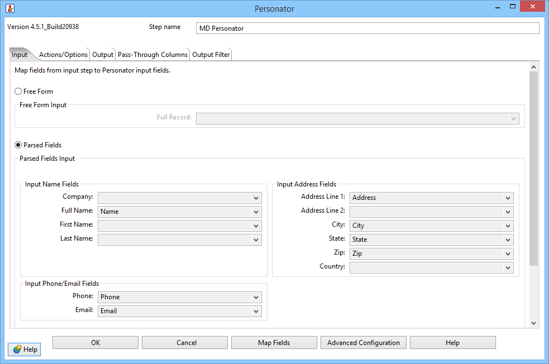This screenshot has height=364, width=549.
Task: Click the Step name text field
Action: click(x=367, y=28)
